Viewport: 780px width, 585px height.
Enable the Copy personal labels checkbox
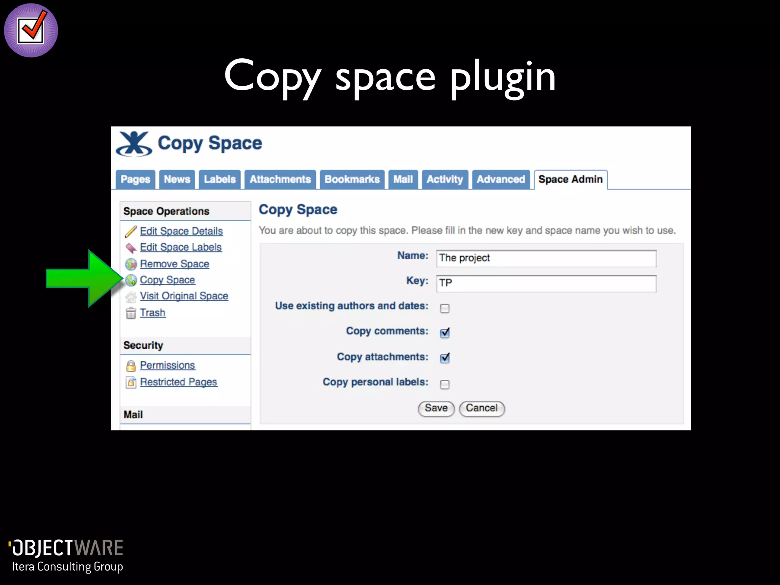[x=444, y=384]
